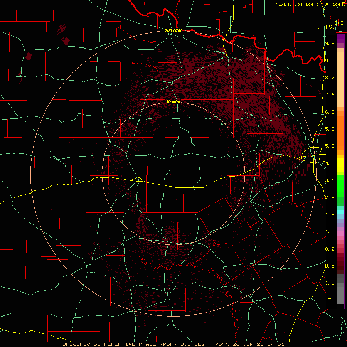This screenshot has width=347, height=347.
Task: Click the 4.2 legend value
Action: (330, 163)
